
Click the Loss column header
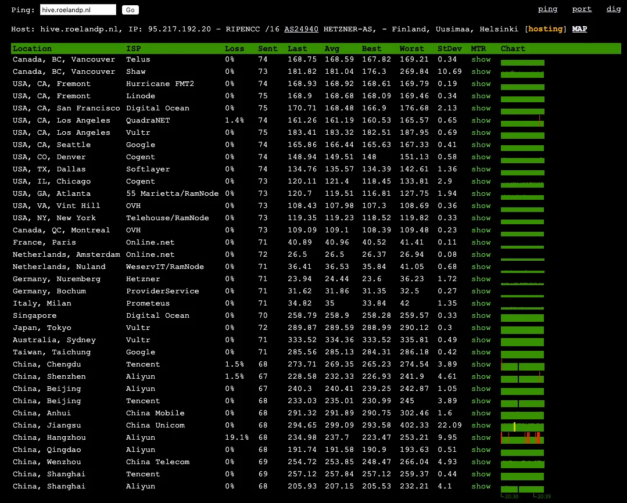(x=234, y=48)
